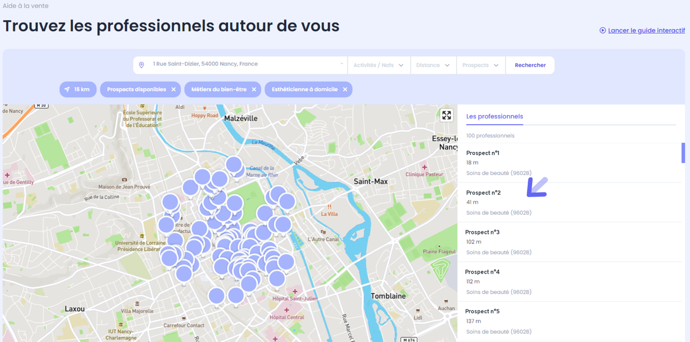This screenshot has width=690, height=342.
Task: Click the 15 km distance chip
Action: point(78,90)
